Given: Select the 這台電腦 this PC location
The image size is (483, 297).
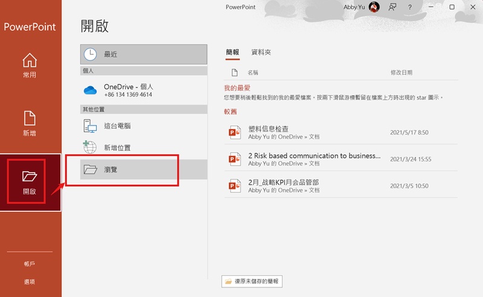Looking at the screenshot, I should click(x=144, y=126).
